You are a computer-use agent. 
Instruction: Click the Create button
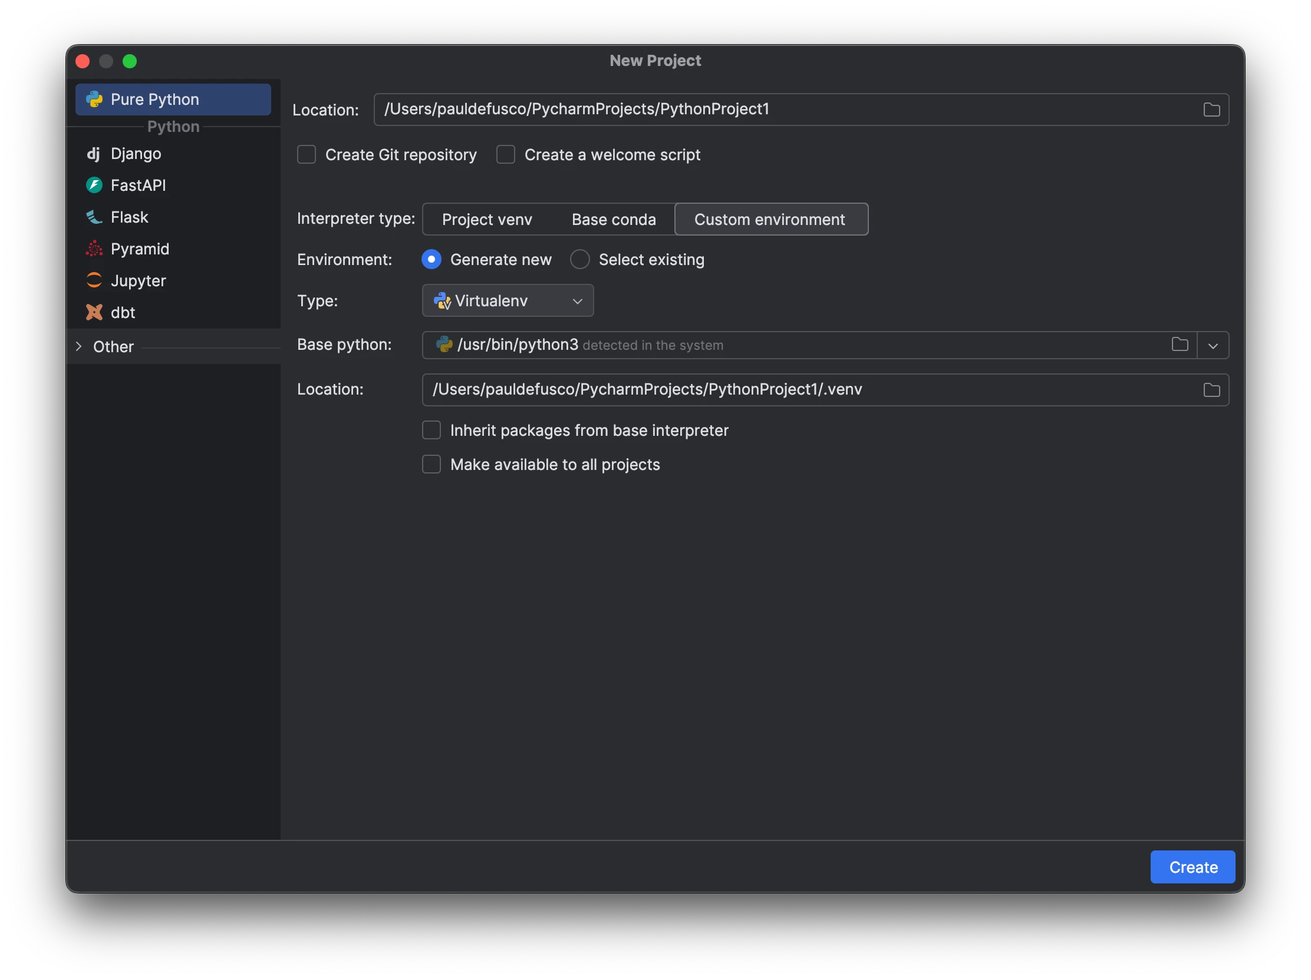1193,868
